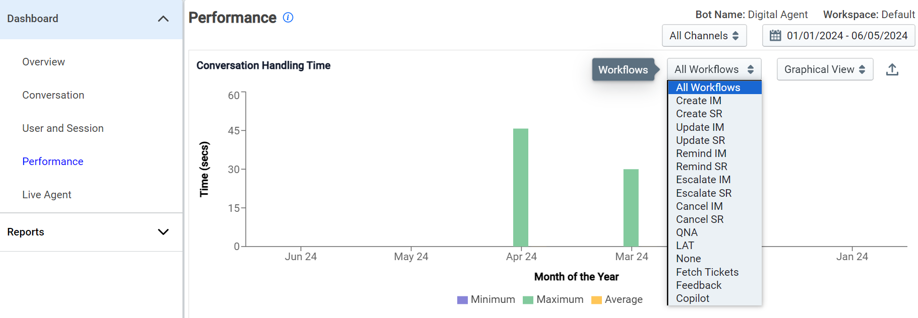918x318 pixels.
Task: Open the Live Agent page
Action: pyautogui.click(x=47, y=195)
